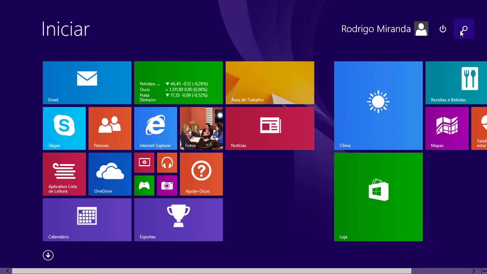Screen dimensions: 487x274
Task: Click the scrollbar left arrow
Action: click(x=7, y=271)
